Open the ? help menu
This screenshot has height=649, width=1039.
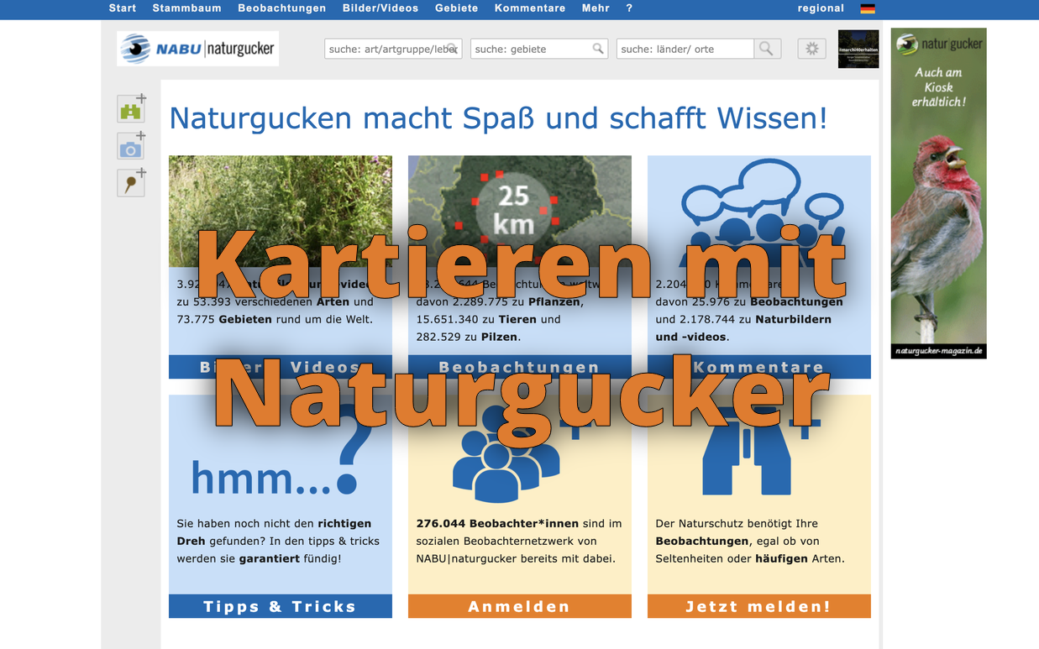tap(629, 8)
